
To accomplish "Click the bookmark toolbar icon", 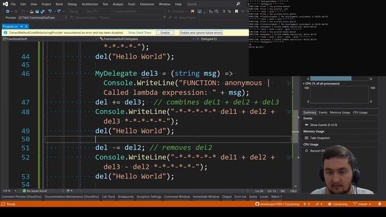I will (236, 11).
